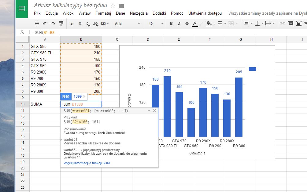The width and height of the screenshot is (307, 192).
Task: Open Więcej informacji o funkcji SUM link
Action: click(x=87, y=163)
